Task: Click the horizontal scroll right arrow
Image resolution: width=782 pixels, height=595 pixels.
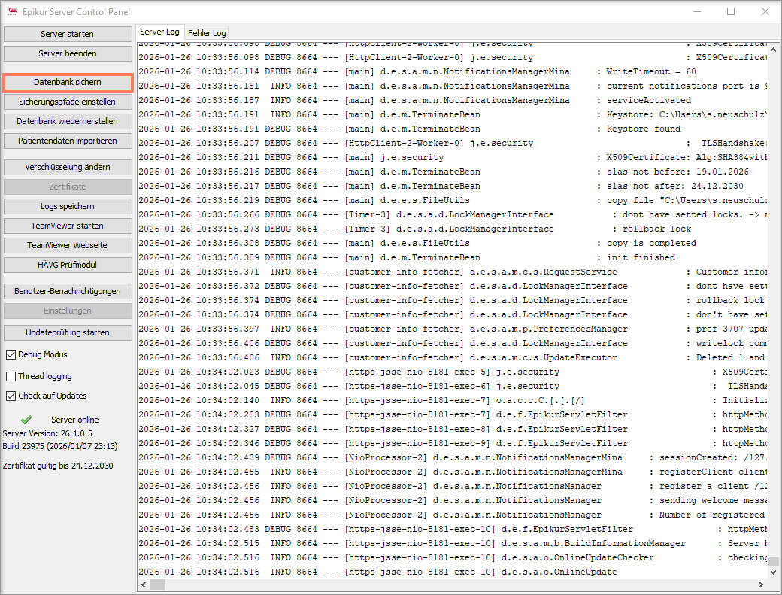Action: click(761, 584)
